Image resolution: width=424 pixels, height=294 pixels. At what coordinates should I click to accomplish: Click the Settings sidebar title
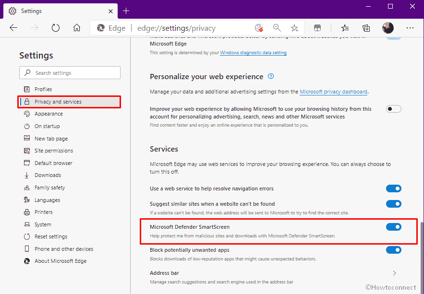(36, 56)
